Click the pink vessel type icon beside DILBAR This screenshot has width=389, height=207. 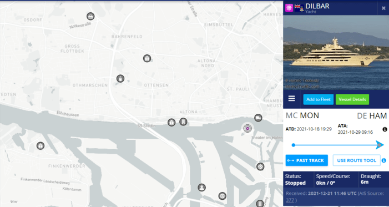(x=289, y=8)
